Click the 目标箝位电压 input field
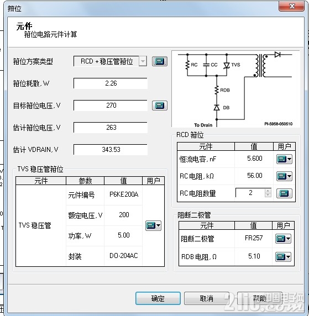The image size is (309, 316). point(111,106)
